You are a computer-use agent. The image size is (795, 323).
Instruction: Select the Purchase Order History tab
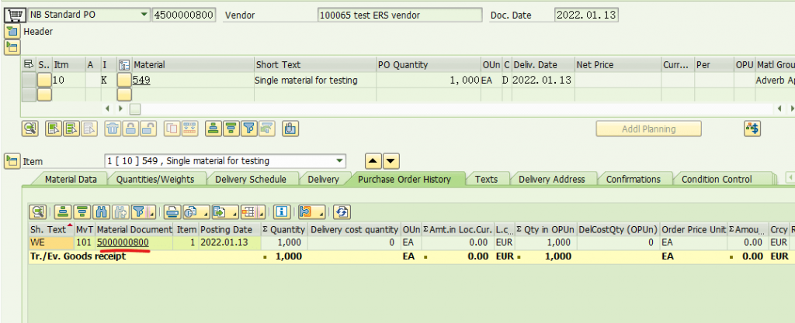(x=404, y=179)
